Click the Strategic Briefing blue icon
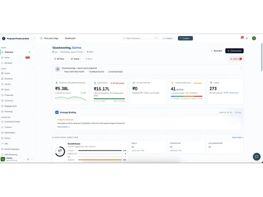The height and width of the screenshot is (197, 263). (x=57, y=112)
